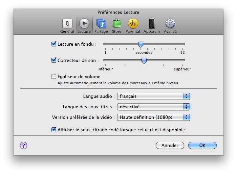
Task: Expand the Langue audio dropdown
Action: 153,96
